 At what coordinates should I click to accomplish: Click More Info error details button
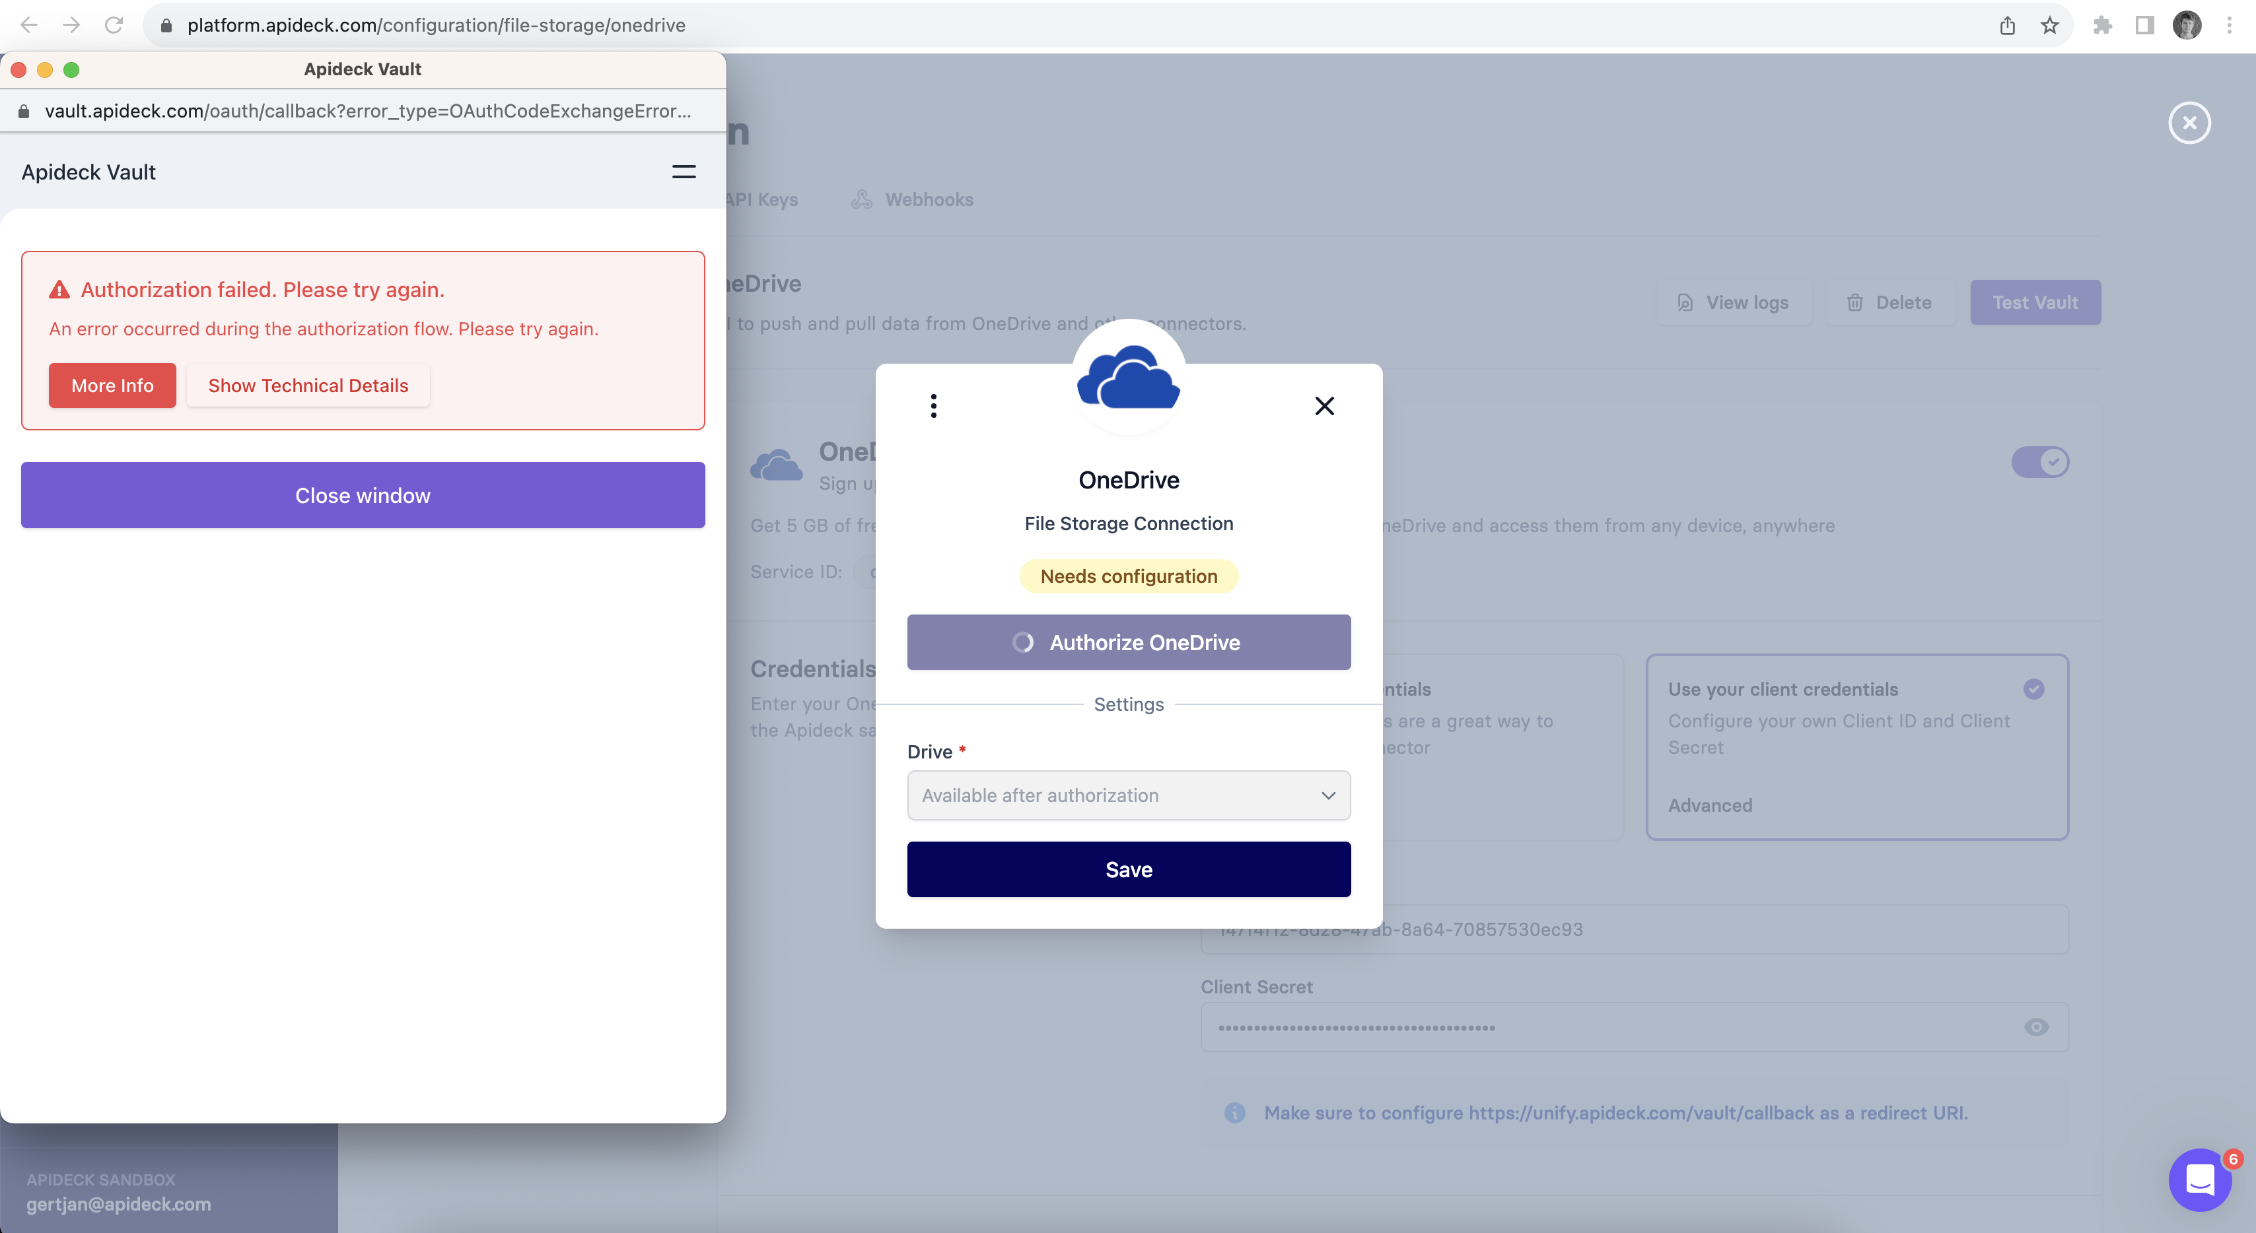(x=112, y=385)
